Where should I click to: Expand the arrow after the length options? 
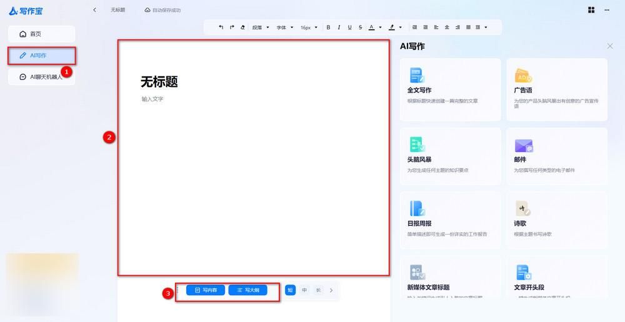(331, 290)
